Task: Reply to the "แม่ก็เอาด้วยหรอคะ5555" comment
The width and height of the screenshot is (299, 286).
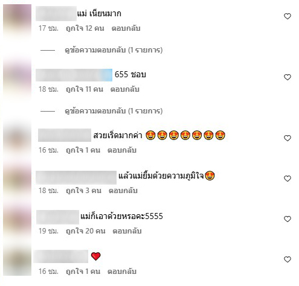Action: pos(127,231)
